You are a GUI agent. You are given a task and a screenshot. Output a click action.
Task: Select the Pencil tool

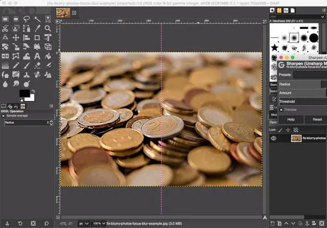click(16, 66)
